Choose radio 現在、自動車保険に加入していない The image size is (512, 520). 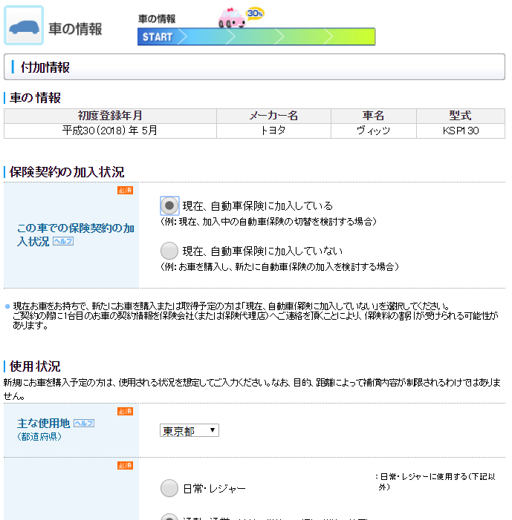169,251
